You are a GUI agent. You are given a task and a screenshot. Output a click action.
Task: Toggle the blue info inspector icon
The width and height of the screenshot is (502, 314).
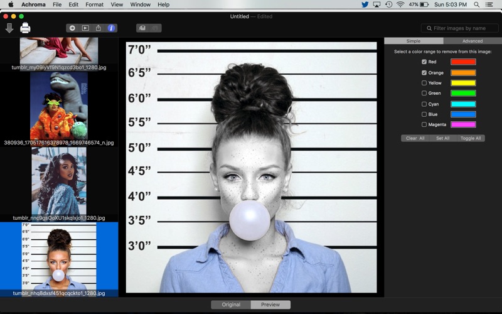112,28
